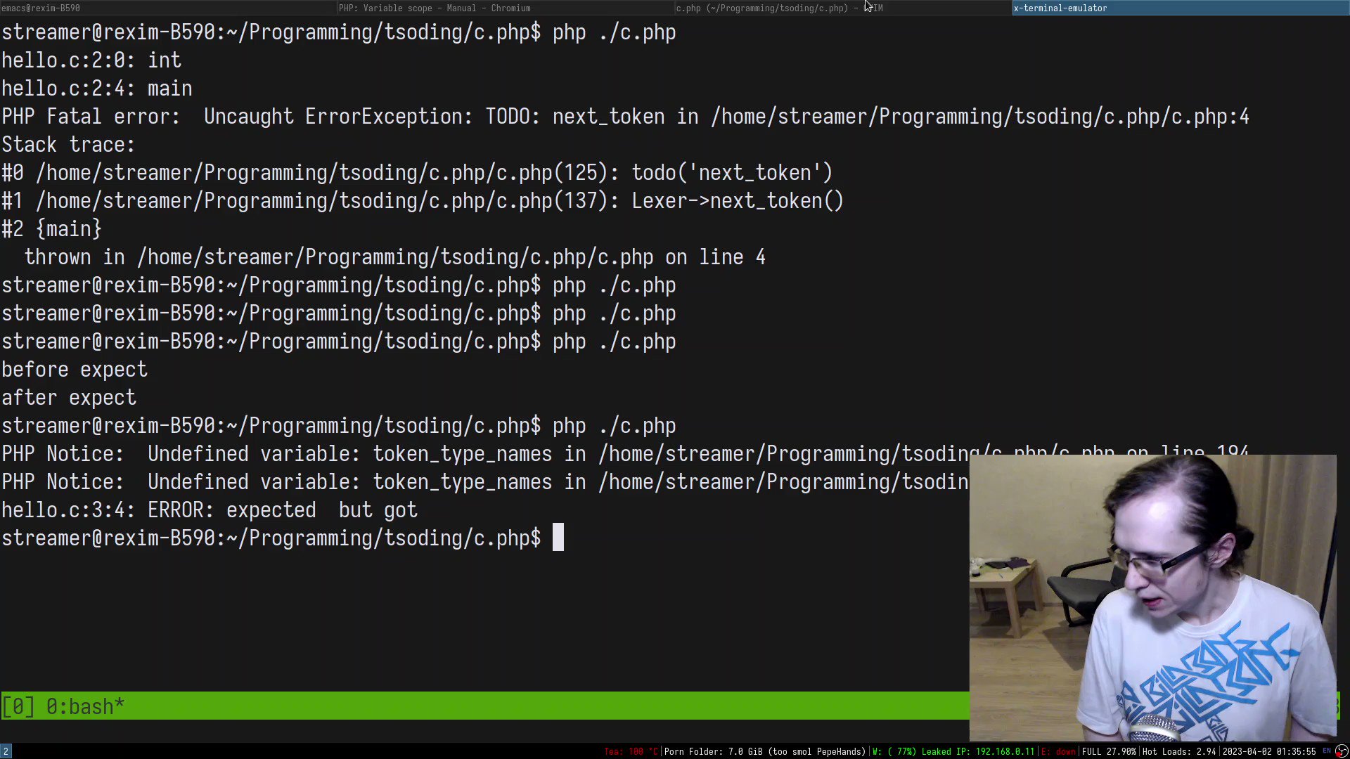Click the workspace indicator showing 2

coord(6,751)
